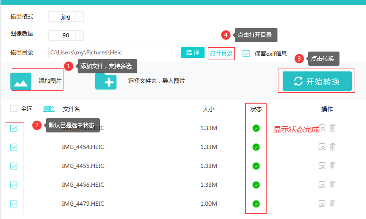Viewport: 366px width, 219px height.
Task: Click the 1.00M size value
Action: [x=209, y=203]
